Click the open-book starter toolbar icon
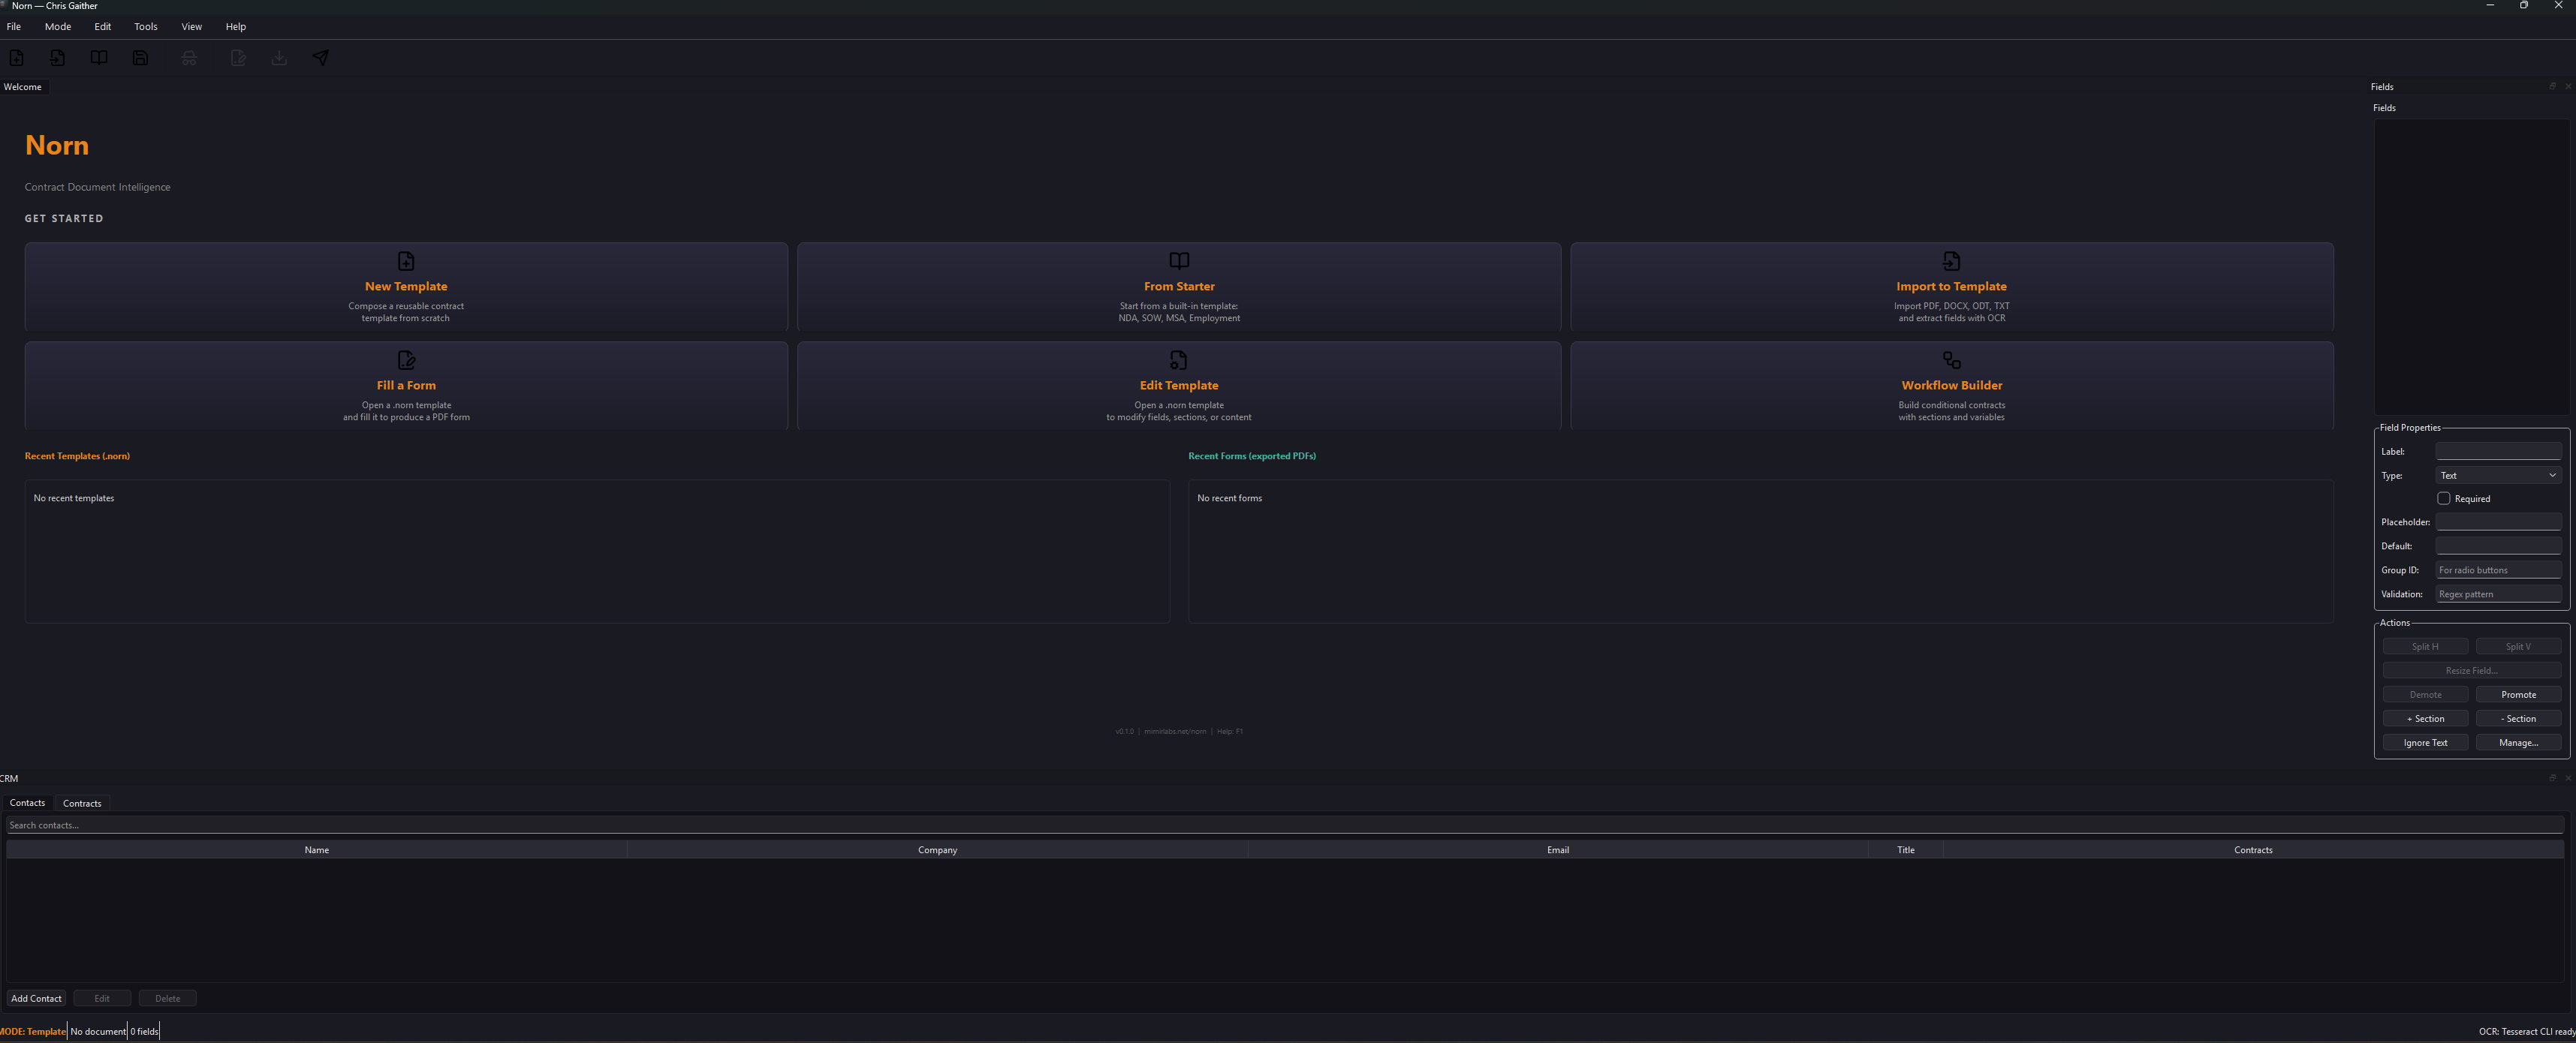2576x1043 pixels. 99,58
